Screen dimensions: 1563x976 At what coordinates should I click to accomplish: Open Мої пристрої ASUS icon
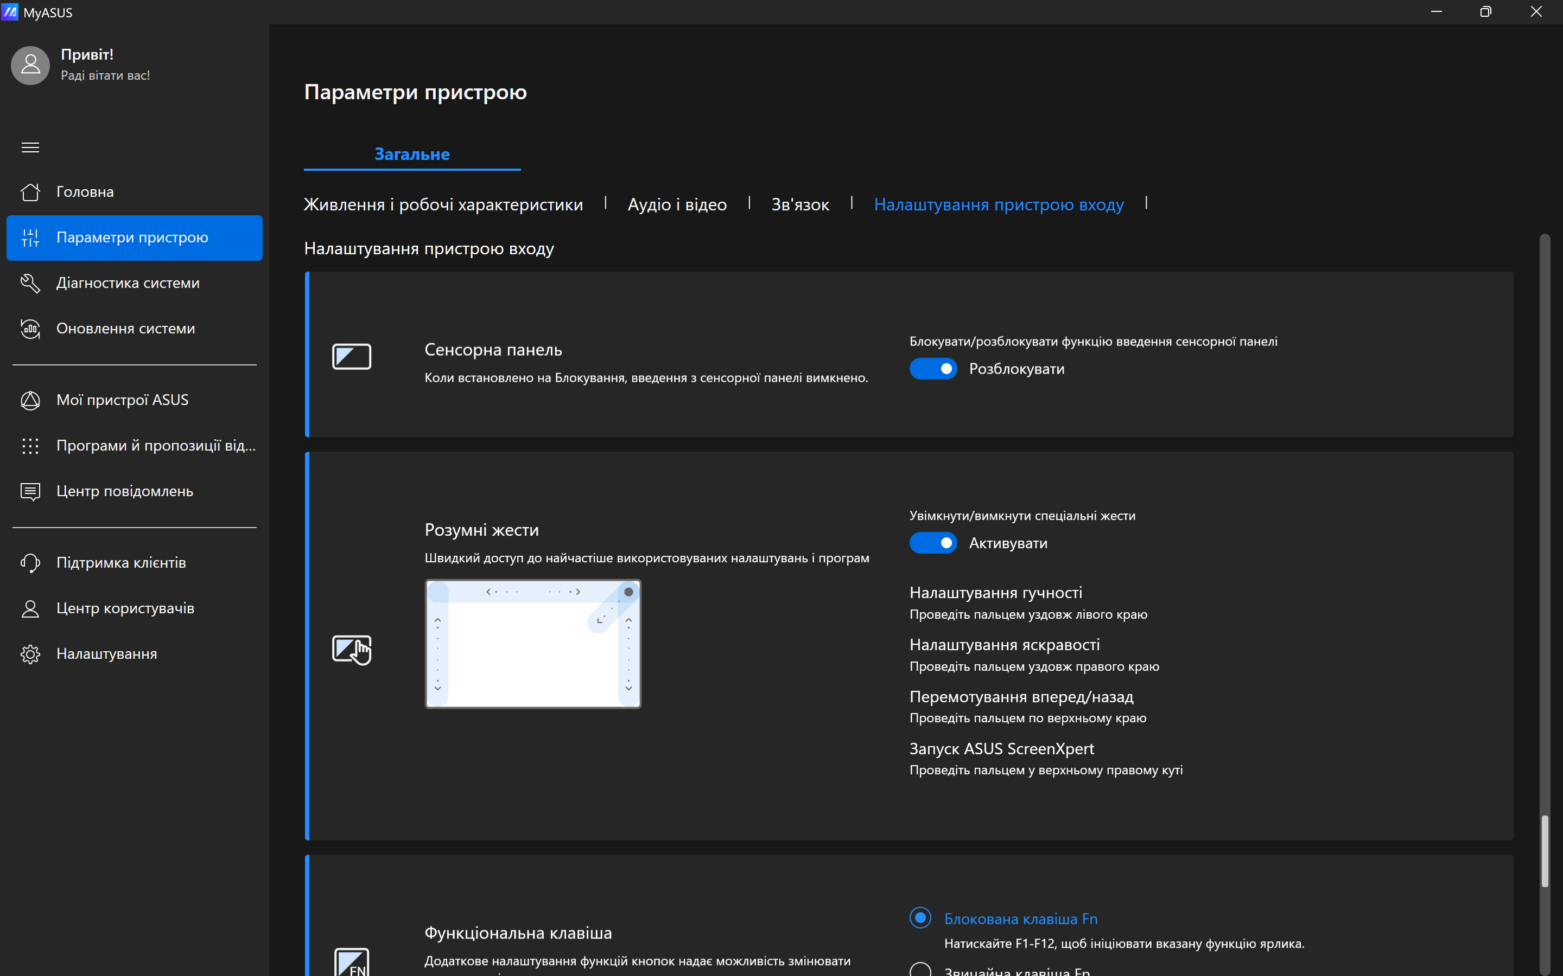(30, 400)
